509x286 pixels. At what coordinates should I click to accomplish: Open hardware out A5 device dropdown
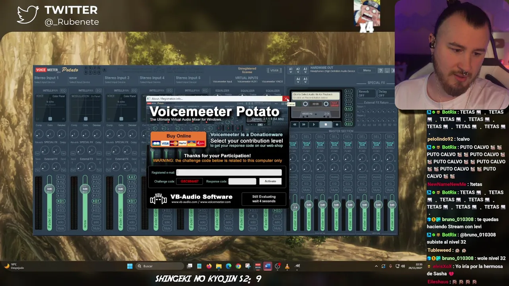click(305, 80)
